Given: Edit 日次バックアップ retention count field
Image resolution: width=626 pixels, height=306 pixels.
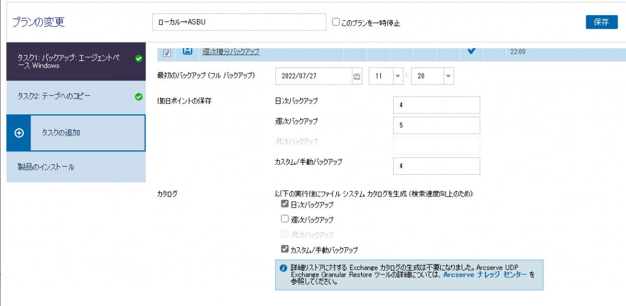Looking at the screenshot, I should [436, 105].
